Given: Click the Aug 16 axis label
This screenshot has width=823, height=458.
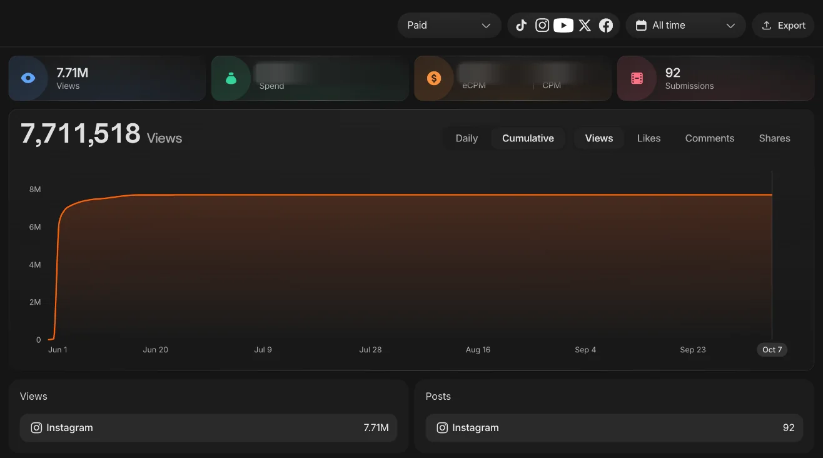Looking at the screenshot, I should tap(478, 350).
